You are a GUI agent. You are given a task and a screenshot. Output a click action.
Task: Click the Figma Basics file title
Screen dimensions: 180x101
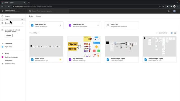click(x=40, y=59)
